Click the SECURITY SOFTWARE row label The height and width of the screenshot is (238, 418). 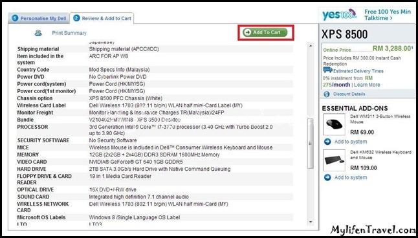[x=43, y=140]
